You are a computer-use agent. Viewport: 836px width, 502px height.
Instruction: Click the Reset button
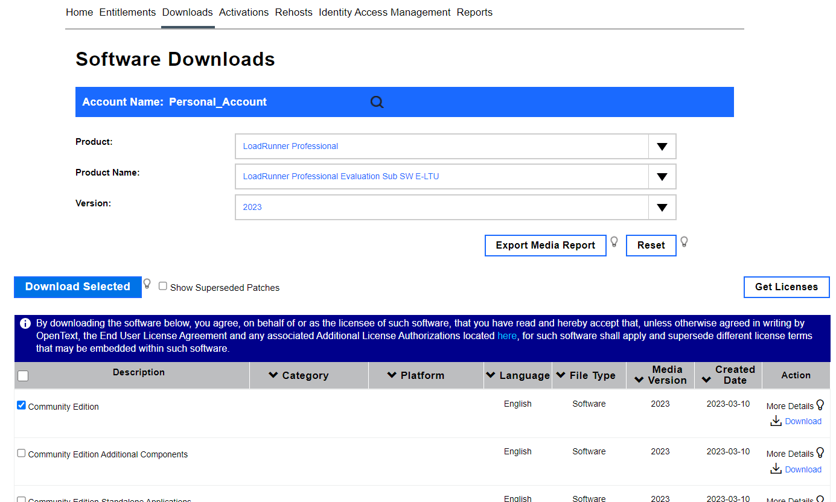tap(651, 246)
